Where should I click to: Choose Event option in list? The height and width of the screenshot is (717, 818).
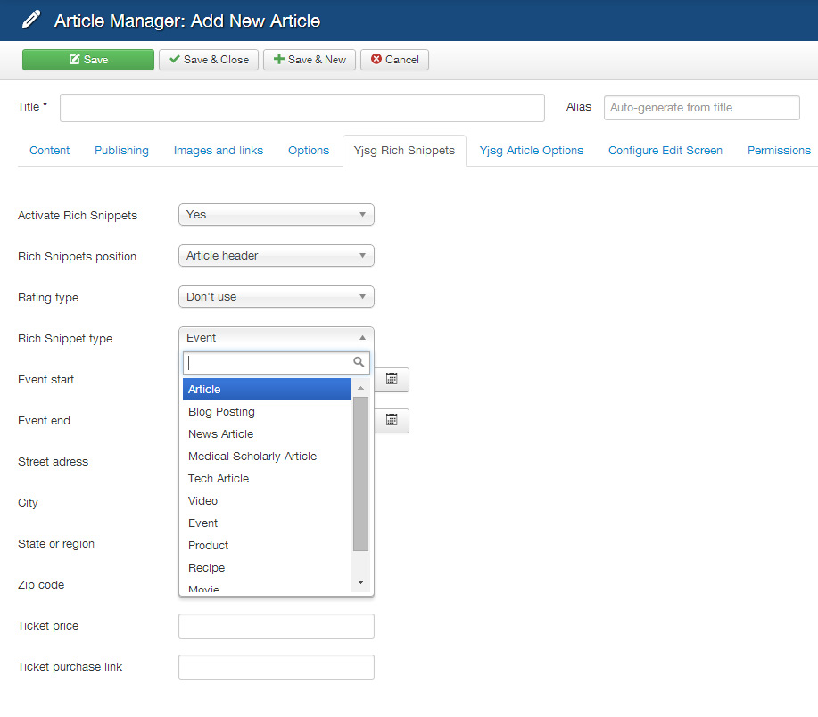[267, 523]
